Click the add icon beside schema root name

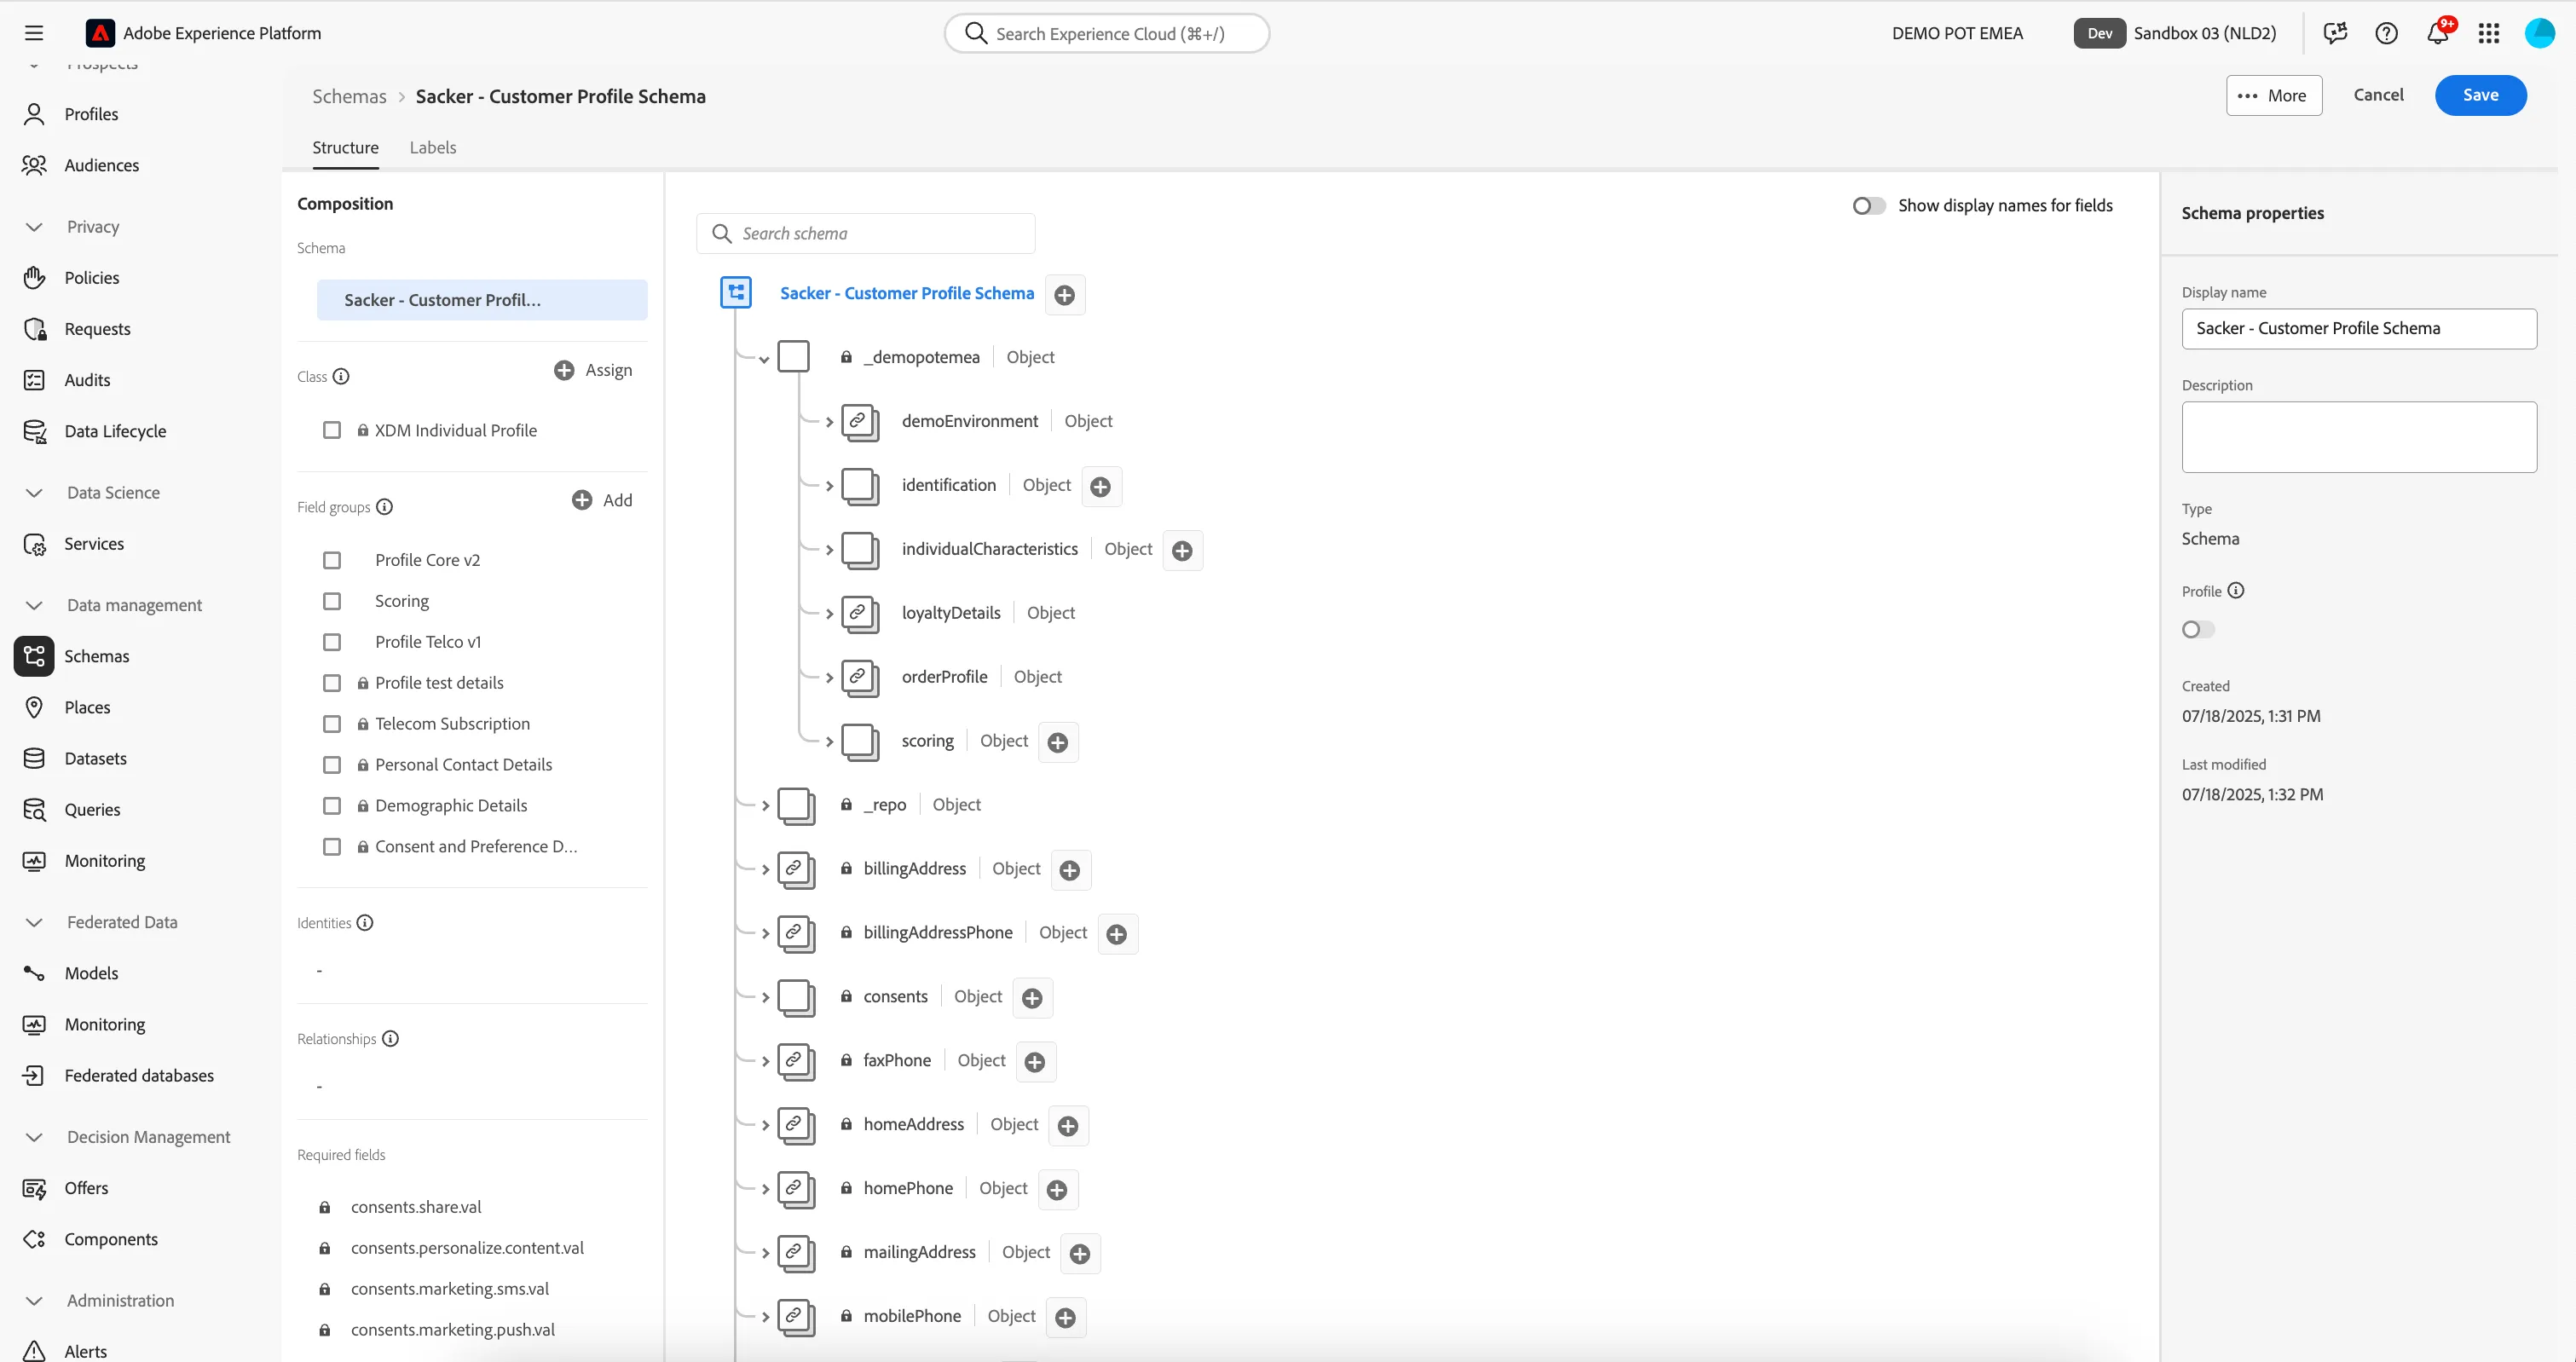[x=1065, y=295]
